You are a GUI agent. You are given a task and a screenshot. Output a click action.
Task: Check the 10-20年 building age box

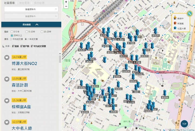(x=42, y=32)
